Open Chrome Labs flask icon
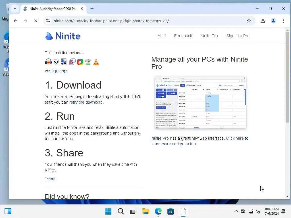 click(x=263, y=21)
